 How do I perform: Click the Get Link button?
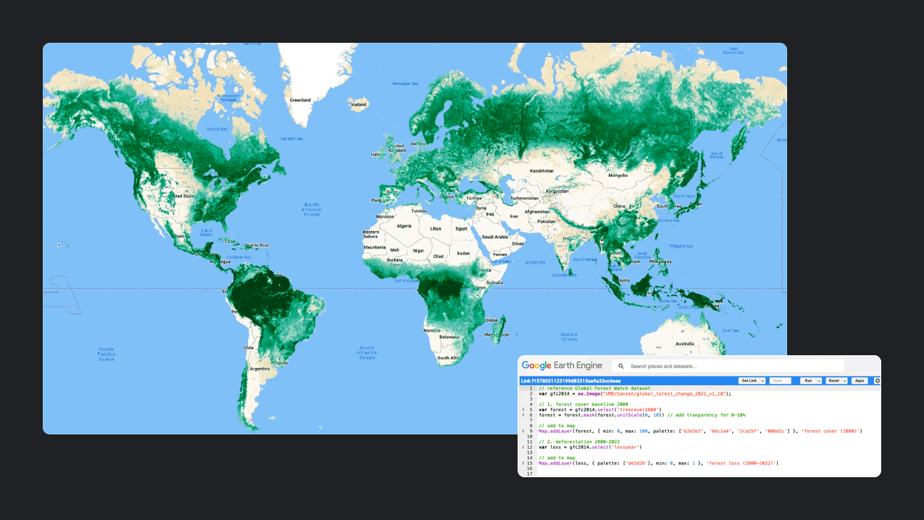pos(750,381)
